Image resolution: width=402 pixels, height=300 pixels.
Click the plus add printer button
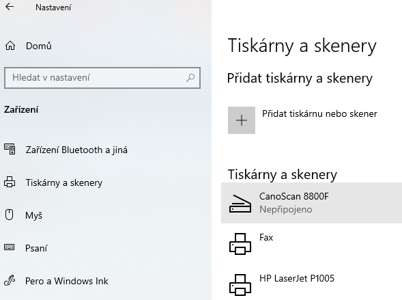(242, 120)
